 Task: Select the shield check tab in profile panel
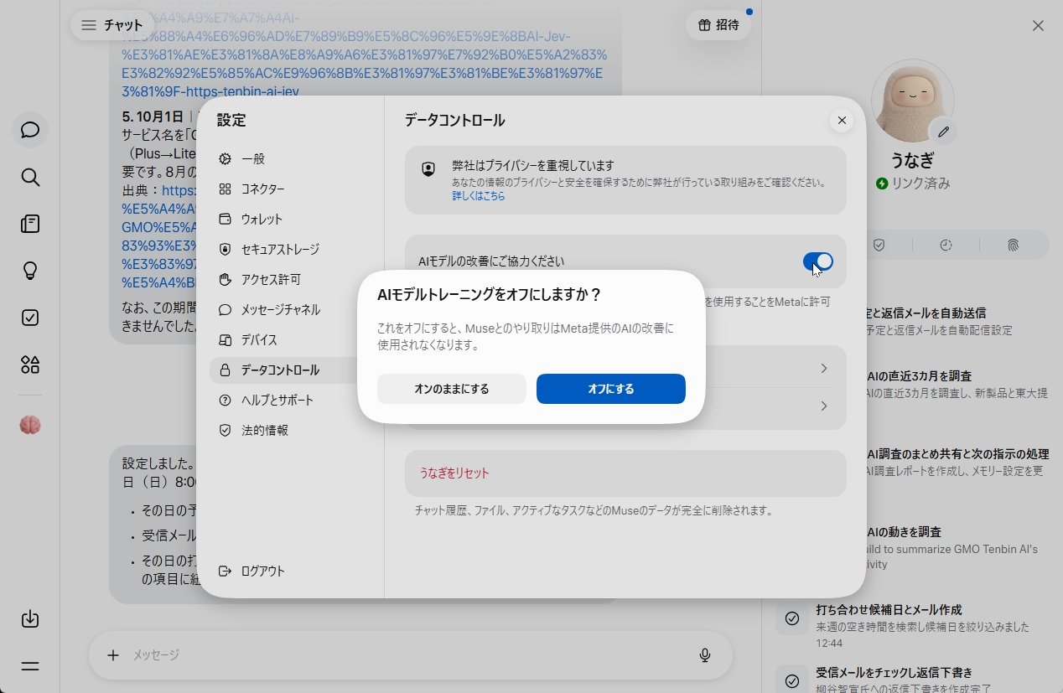pos(879,246)
